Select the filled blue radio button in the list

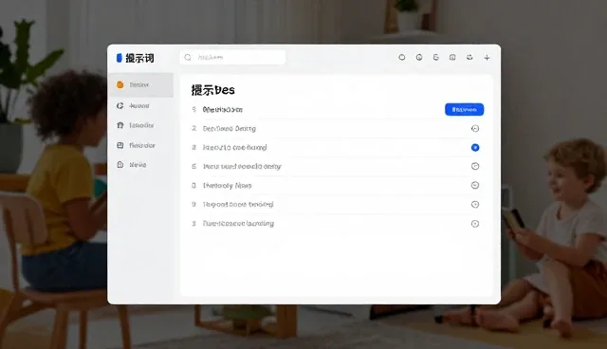tap(475, 147)
